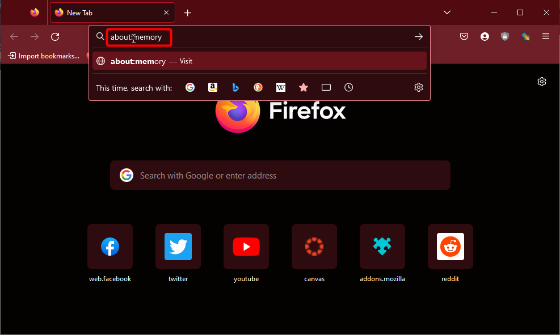Open the list all tabs dropdown
The image size is (560, 335).
click(447, 12)
